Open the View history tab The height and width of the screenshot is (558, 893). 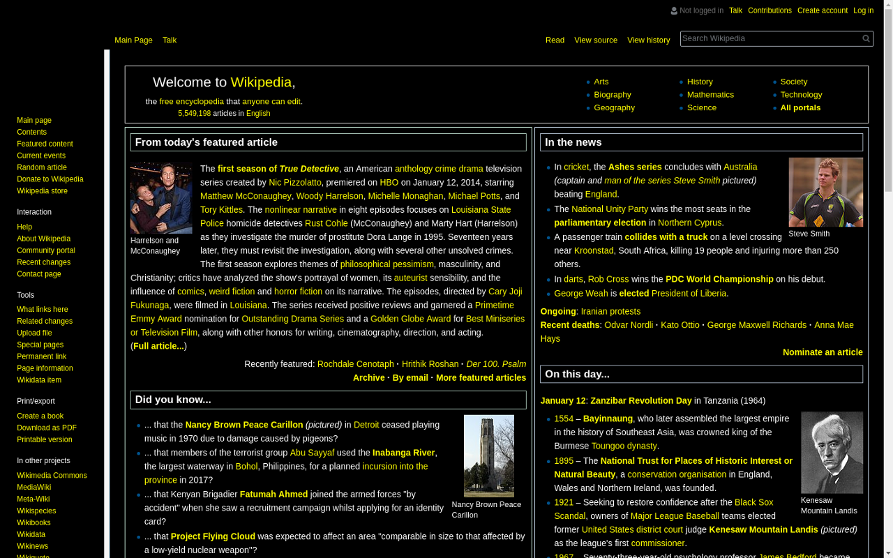[648, 40]
